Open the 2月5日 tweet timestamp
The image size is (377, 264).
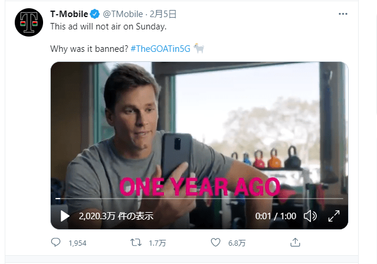pos(163,14)
